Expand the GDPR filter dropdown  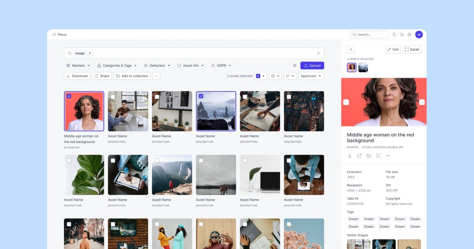point(221,66)
